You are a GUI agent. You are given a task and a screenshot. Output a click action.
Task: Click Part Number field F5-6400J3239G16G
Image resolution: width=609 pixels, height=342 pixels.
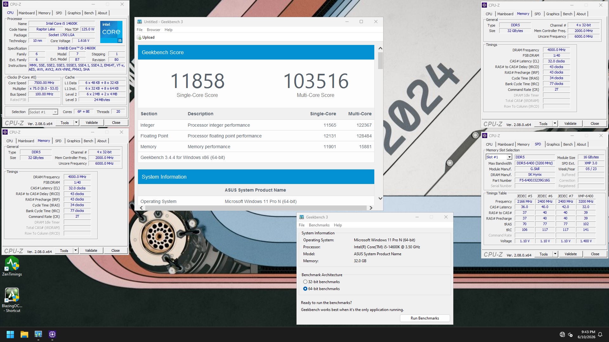click(x=534, y=180)
